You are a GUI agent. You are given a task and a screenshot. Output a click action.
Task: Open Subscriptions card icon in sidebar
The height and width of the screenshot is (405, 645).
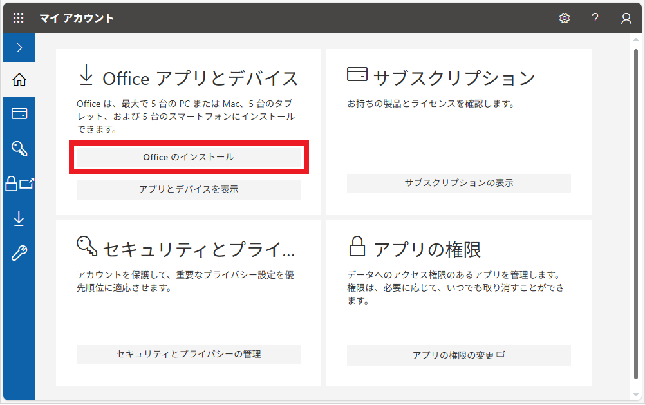tap(19, 113)
